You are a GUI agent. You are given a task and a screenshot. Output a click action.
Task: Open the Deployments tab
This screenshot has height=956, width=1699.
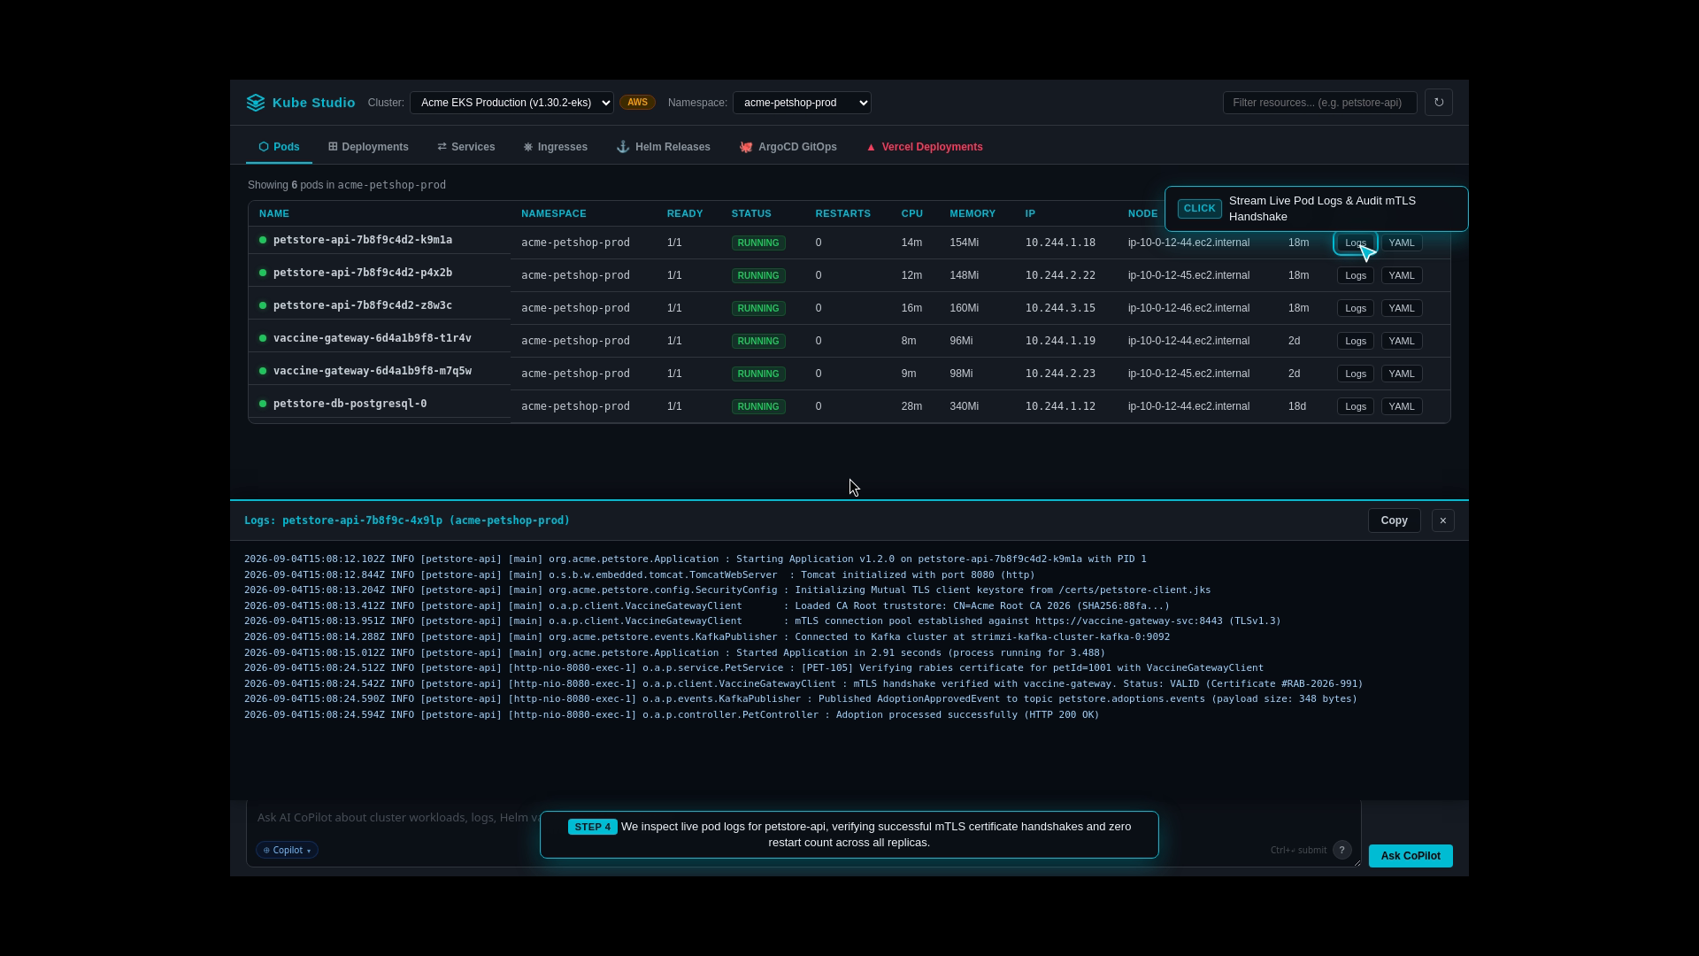[x=368, y=147]
